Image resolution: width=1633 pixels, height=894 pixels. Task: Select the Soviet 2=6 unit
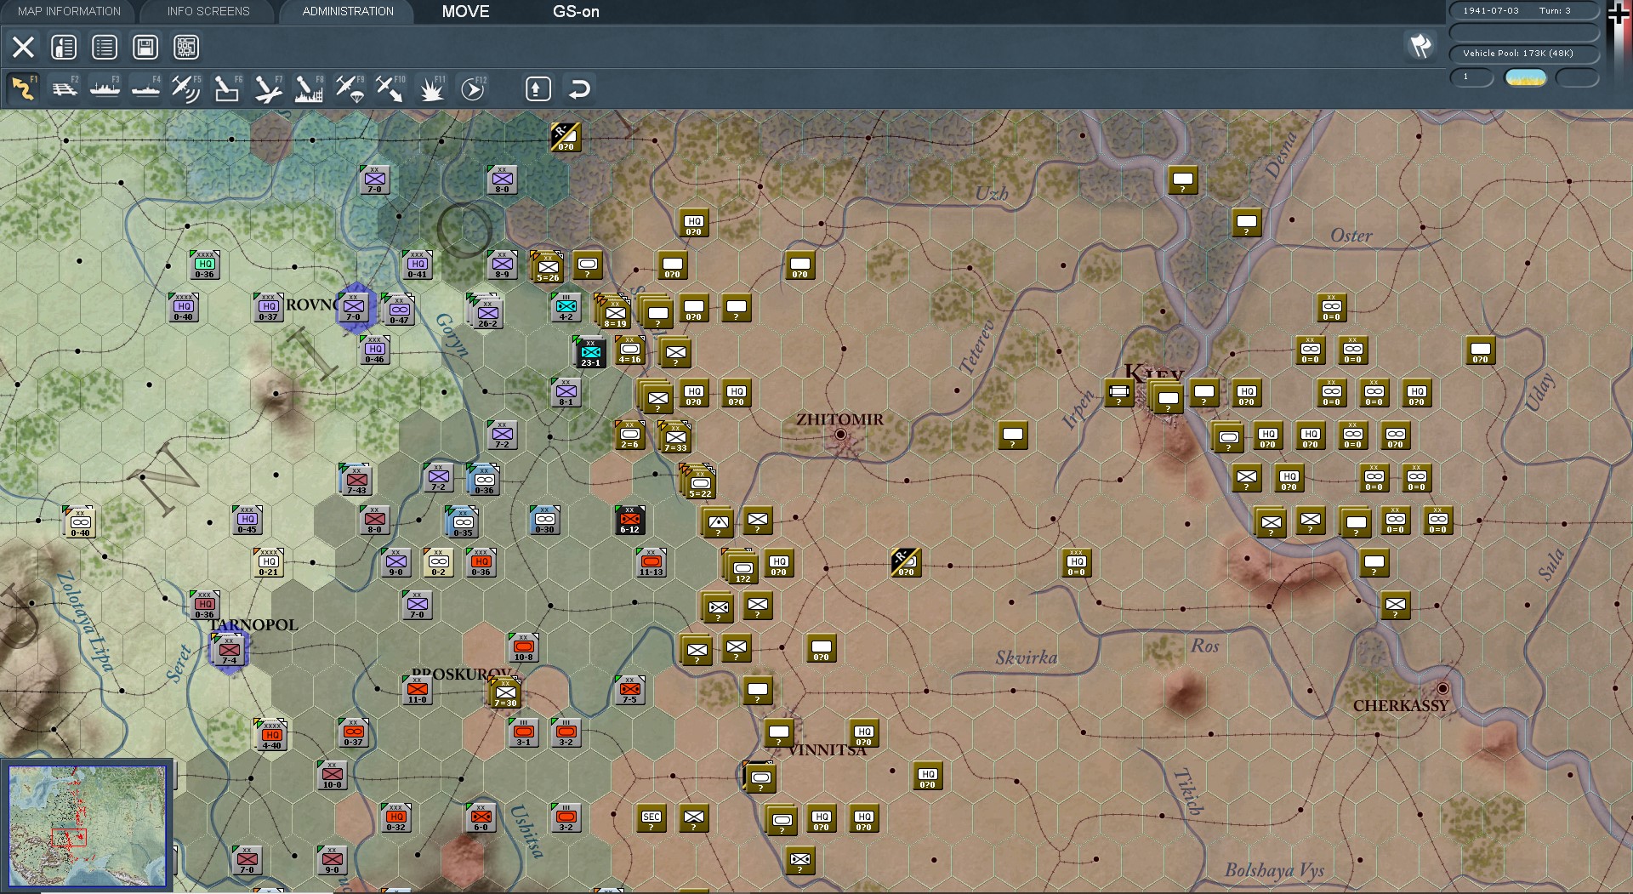click(630, 435)
